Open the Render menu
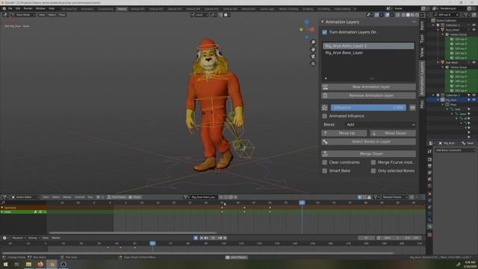Viewport: 478px width, 269px height. click(x=28, y=8)
